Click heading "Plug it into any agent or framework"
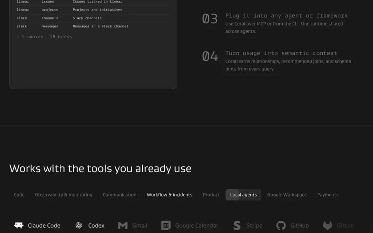The image size is (373, 233). coord(286,16)
